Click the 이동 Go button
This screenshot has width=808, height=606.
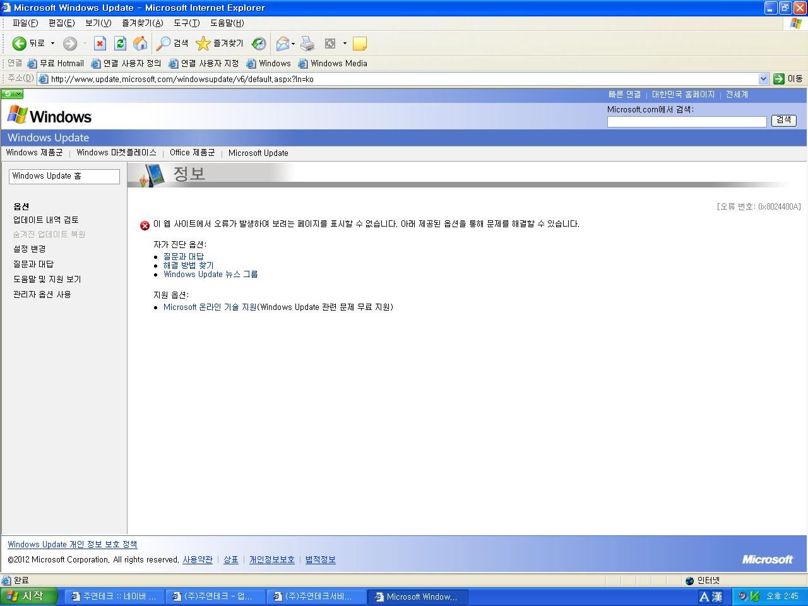pos(788,79)
